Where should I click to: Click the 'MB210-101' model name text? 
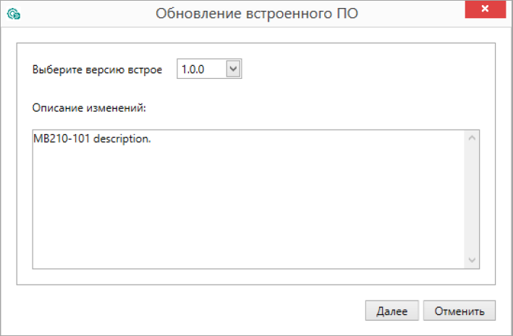[x=62, y=138]
